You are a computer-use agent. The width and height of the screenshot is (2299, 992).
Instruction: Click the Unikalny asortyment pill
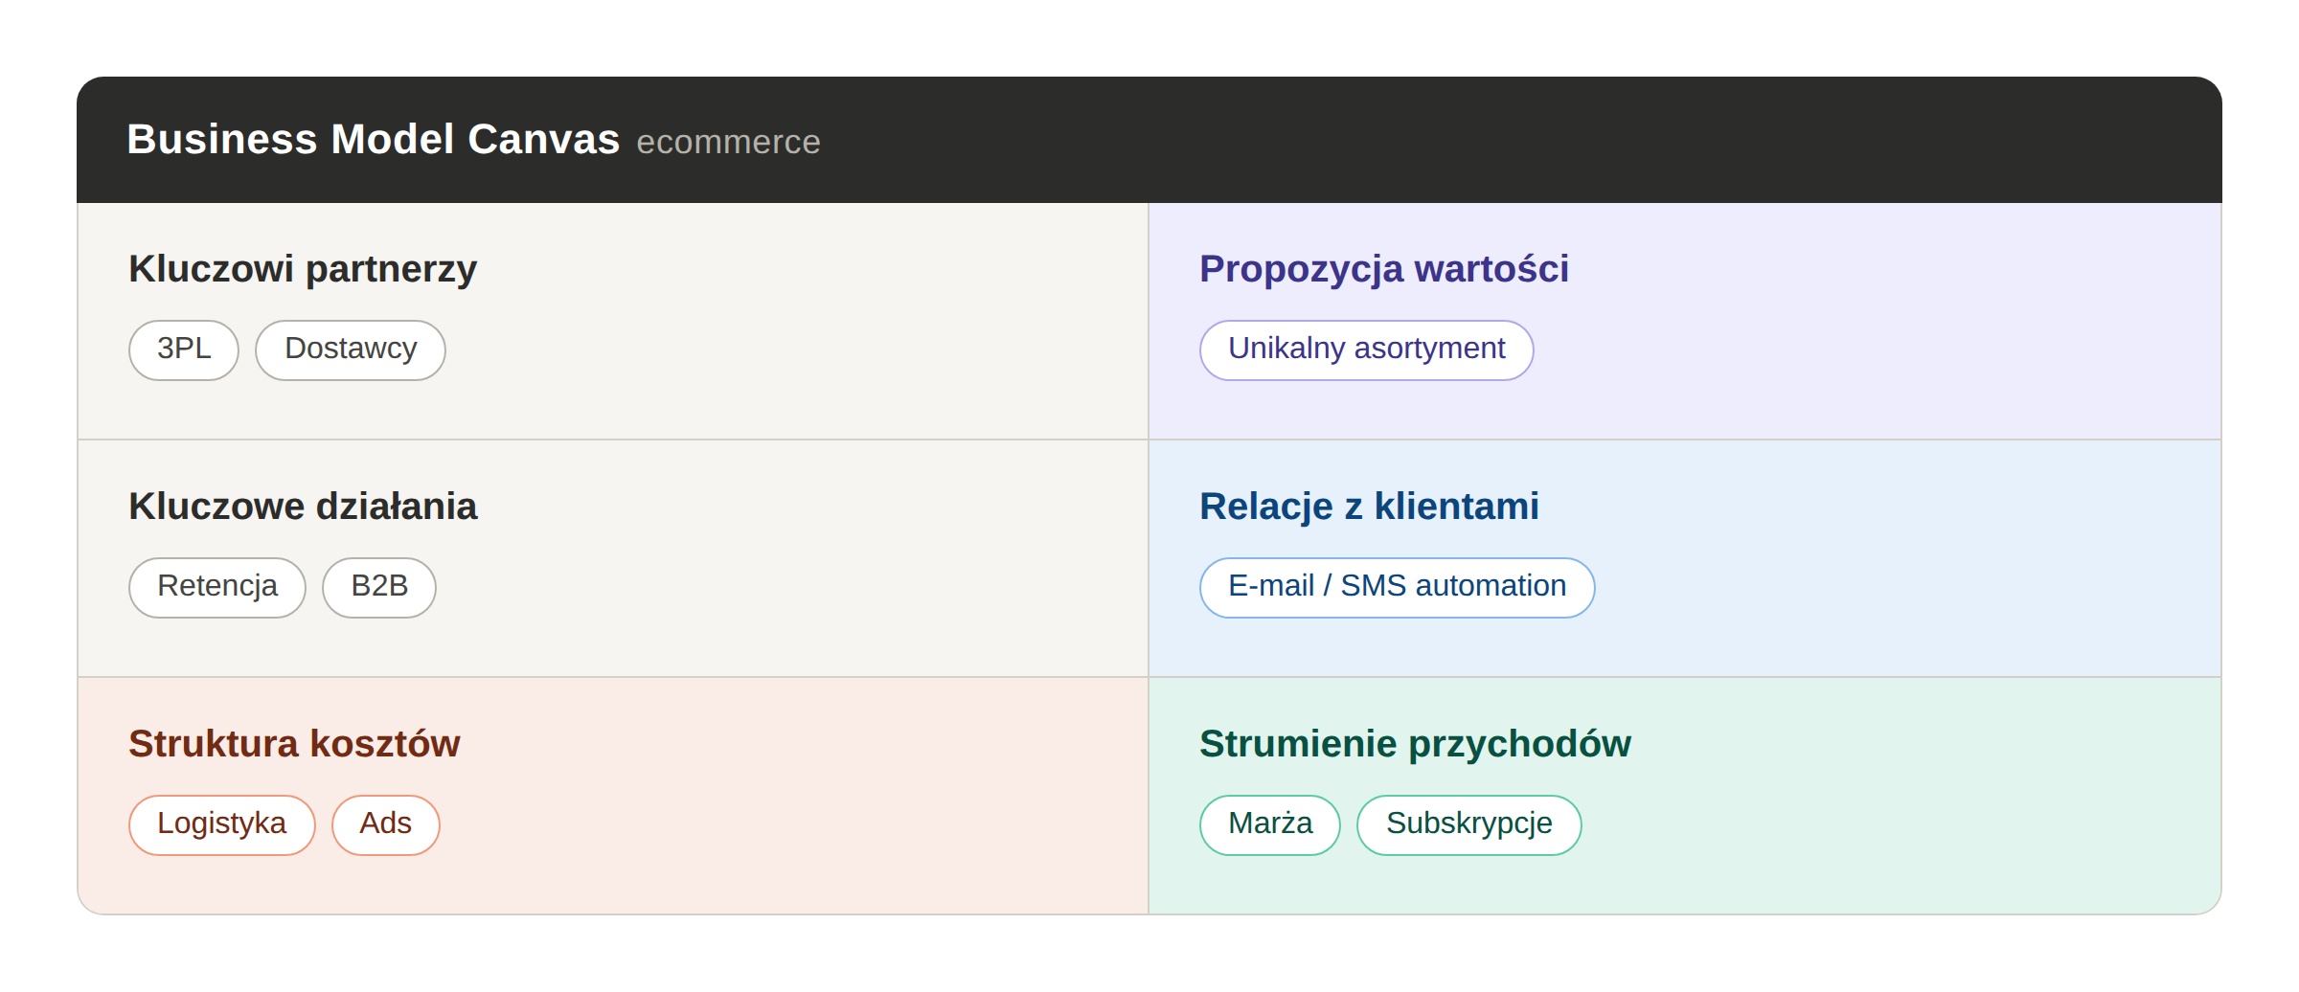(x=1367, y=350)
